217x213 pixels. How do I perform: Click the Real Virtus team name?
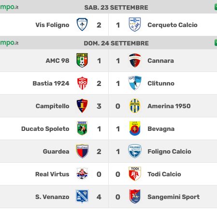52,174
